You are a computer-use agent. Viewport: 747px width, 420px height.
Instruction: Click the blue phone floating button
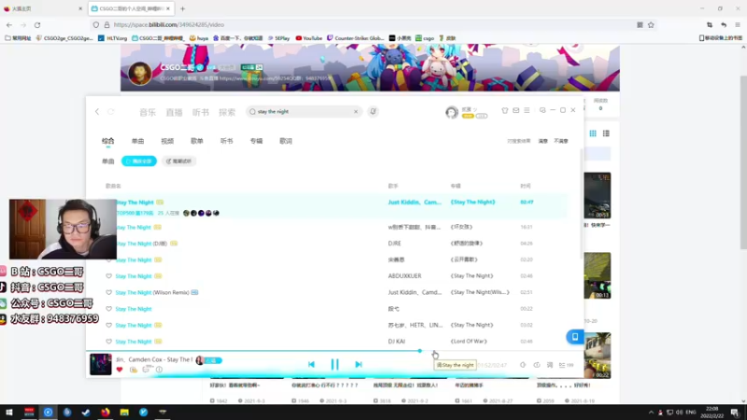575,337
